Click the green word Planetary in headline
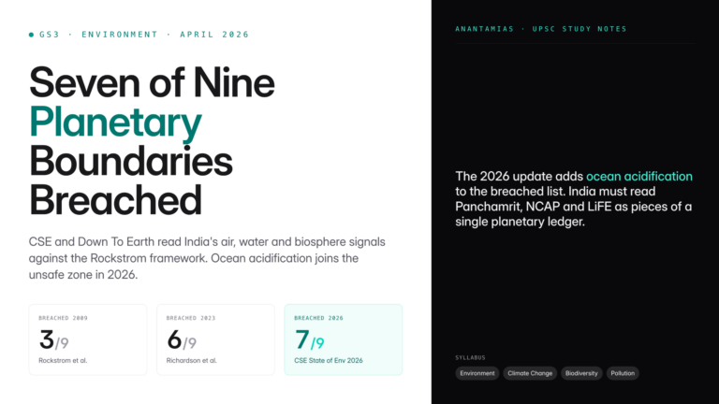The height and width of the screenshot is (404, 719). [115, 123]
